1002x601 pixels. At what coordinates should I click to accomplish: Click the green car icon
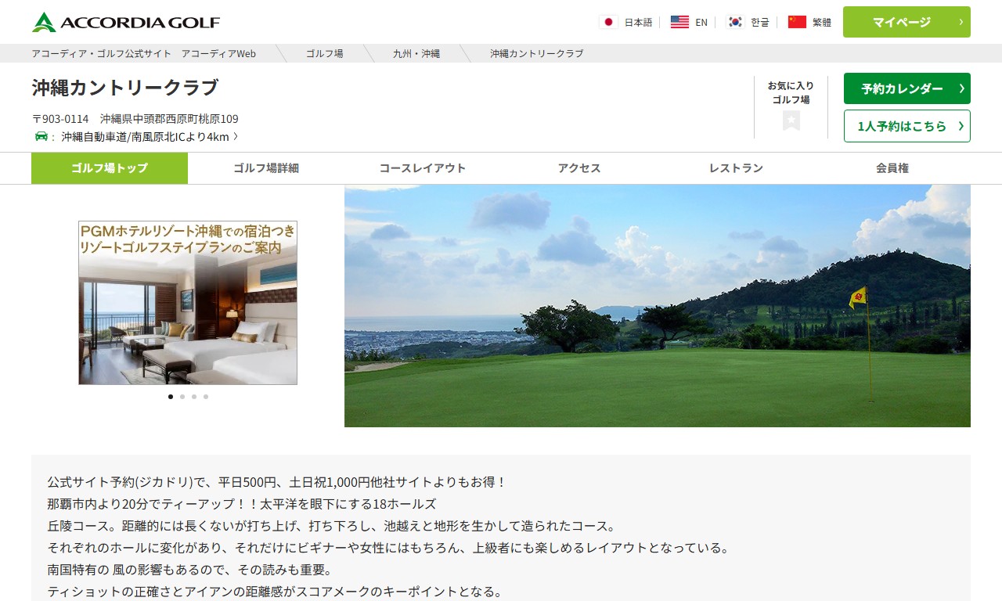[41, 136]
